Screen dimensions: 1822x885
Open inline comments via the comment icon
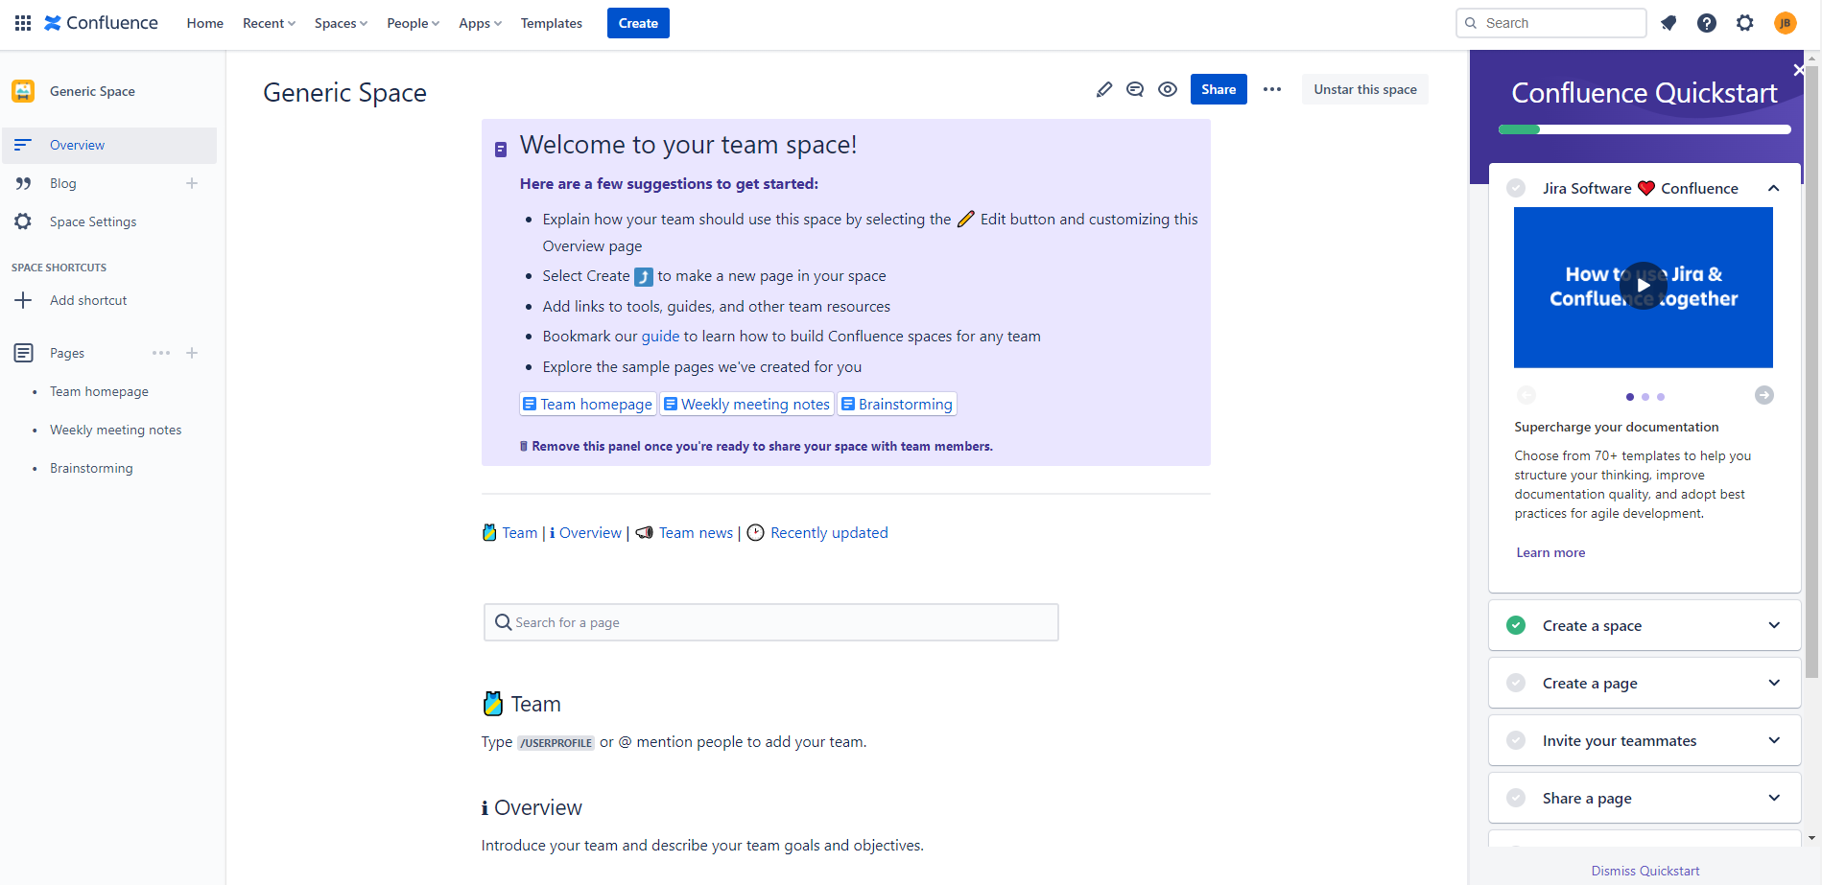tap(1135, 88)
